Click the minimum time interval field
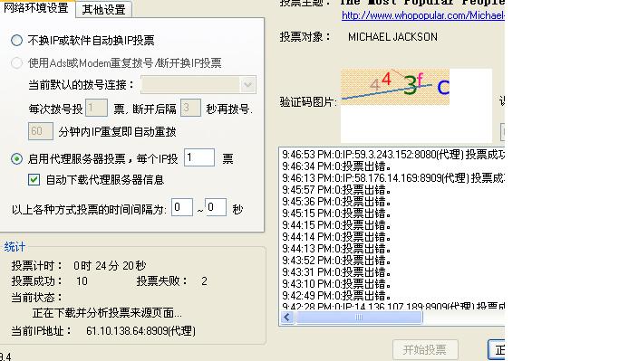619x361 pixels. [182, 207]
